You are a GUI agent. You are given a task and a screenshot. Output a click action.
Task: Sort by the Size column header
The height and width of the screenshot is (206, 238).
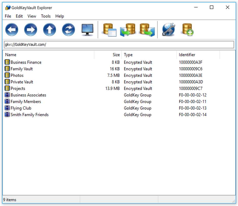(108, 55)
